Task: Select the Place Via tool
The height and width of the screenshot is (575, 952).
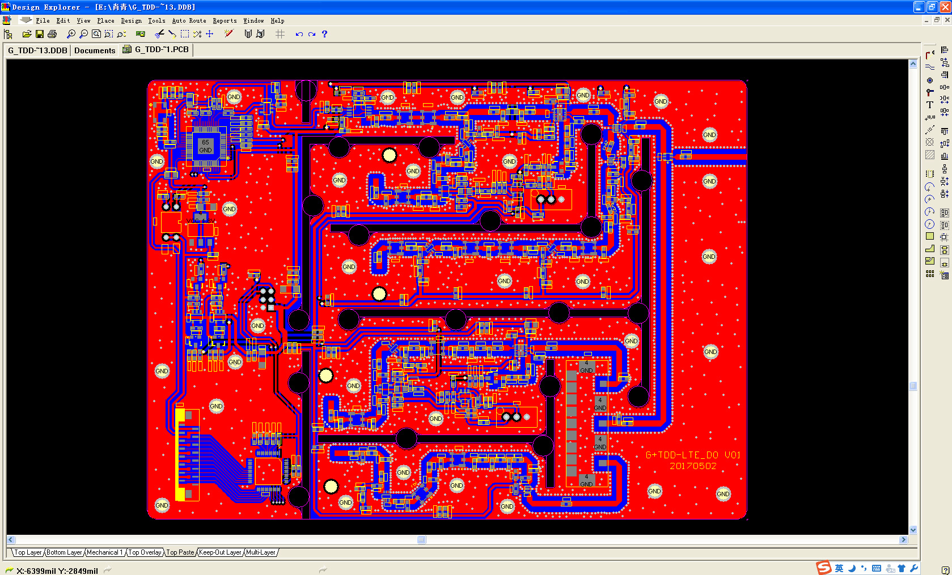Action: coord(930,80)
